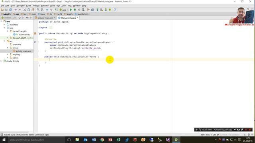Click the Synchronize refresh icon
The width and height of the screenshot is (255, 143).
point(10,10)
